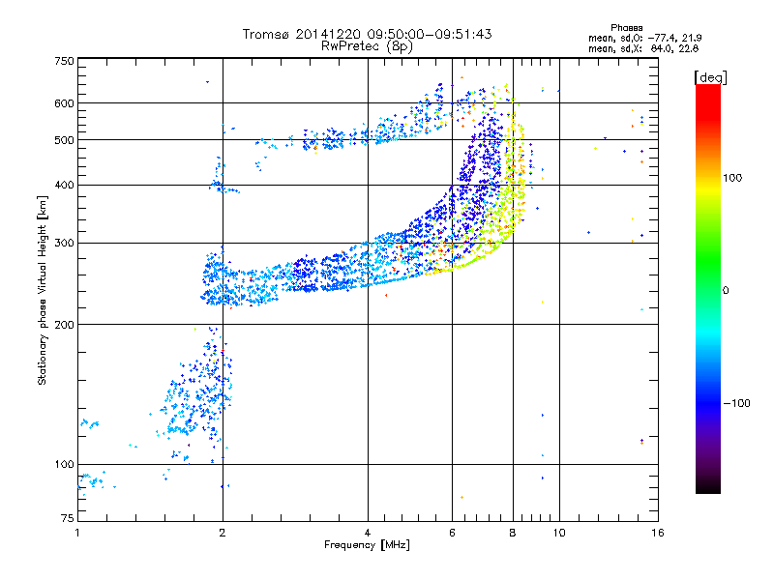Click the y-axis label '300'
The image size is (774, 580).
pos(64,244)
